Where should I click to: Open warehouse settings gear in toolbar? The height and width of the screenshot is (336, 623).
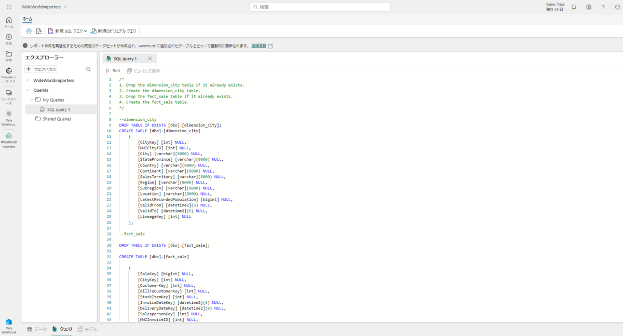(x=29, y=31)
